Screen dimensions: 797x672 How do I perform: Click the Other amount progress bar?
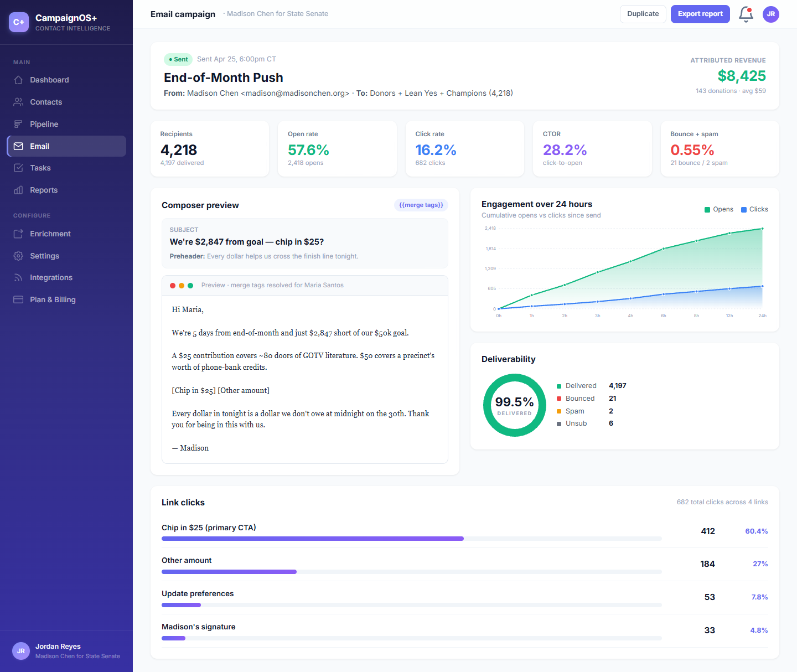click(412, 572)
